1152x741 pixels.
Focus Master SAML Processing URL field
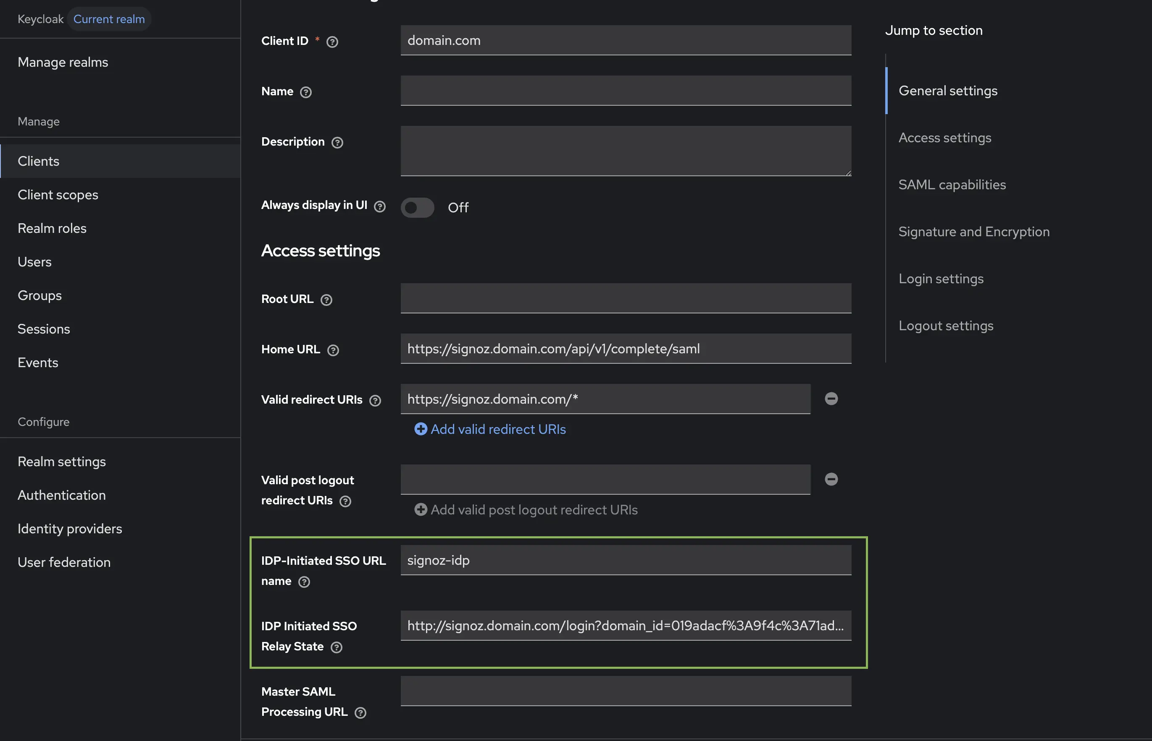pos(626,691)
